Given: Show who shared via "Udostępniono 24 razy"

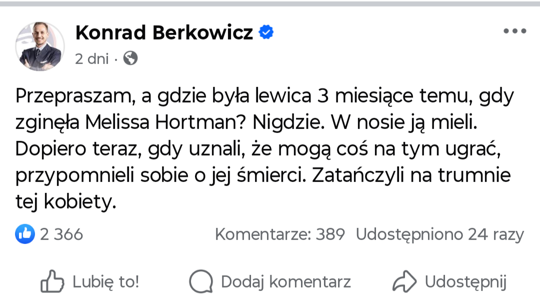Looking at the screenshot, I should coord(440,234).
